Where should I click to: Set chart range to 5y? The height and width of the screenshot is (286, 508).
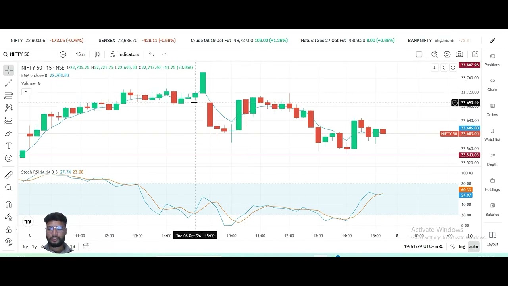pyautogui.click(x=25, y=247)
